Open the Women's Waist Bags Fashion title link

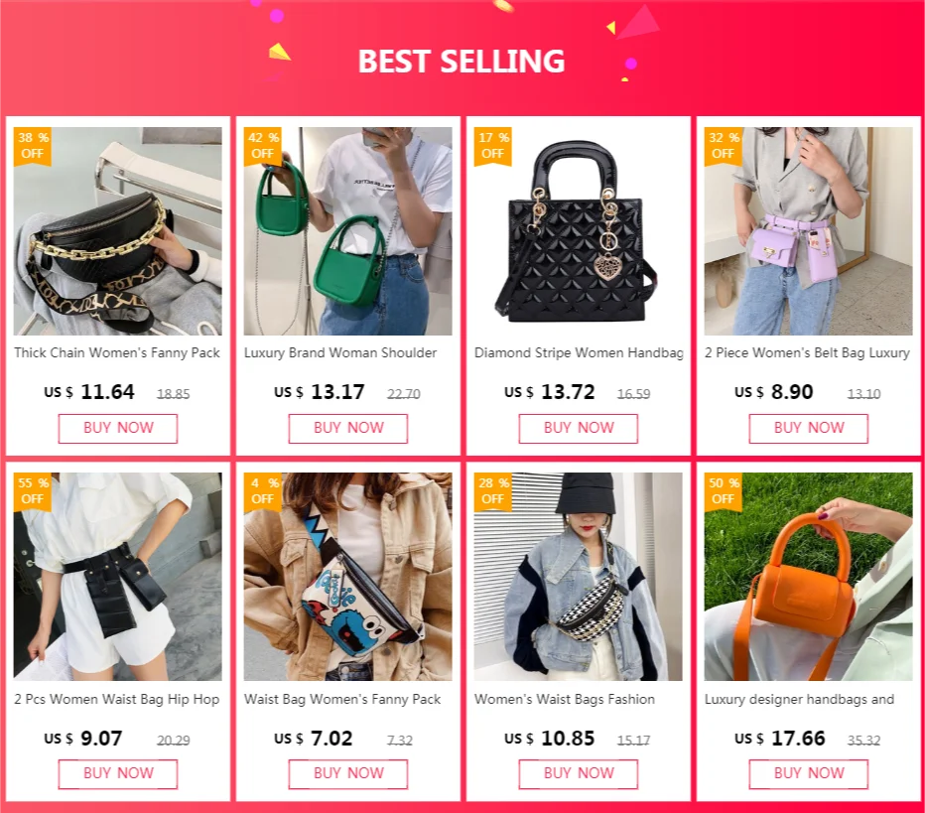click(565, 699)
